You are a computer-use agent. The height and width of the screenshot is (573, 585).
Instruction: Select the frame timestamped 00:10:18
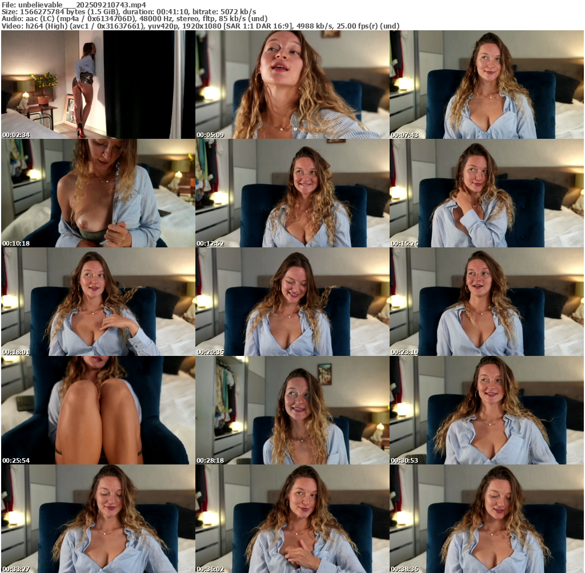(98, 193)
